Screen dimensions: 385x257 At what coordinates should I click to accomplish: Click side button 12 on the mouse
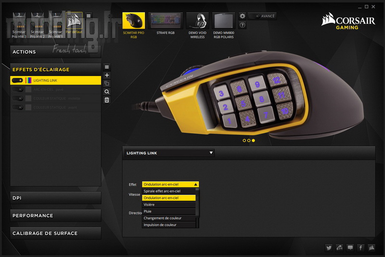click(x=276, y=80)
